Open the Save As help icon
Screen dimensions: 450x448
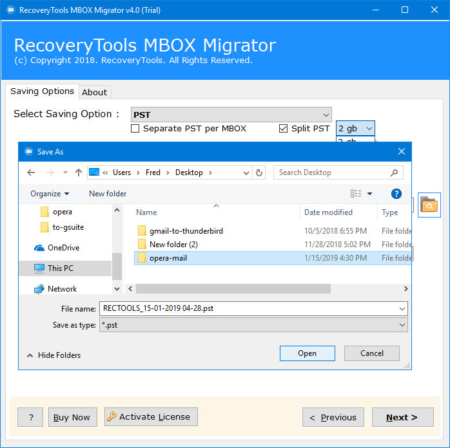click(396, 194)
